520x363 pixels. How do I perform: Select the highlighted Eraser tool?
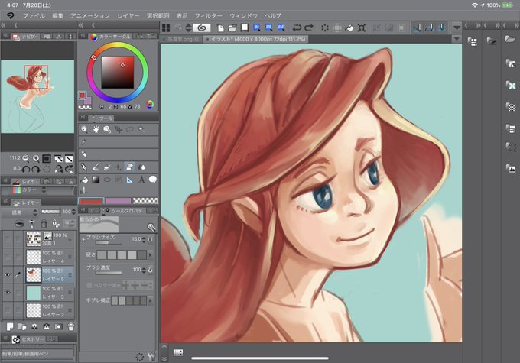(x=130, y=167)
